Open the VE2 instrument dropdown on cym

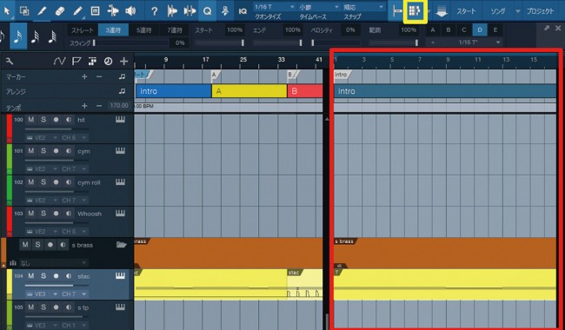pyautogui.click(x=42, y=168)
